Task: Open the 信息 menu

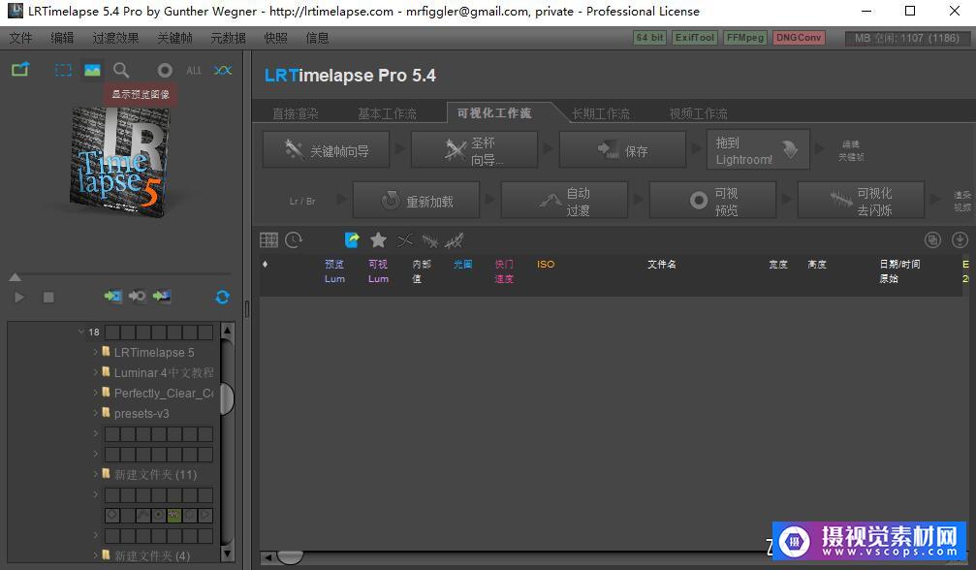Action: (x=317, y=38)
